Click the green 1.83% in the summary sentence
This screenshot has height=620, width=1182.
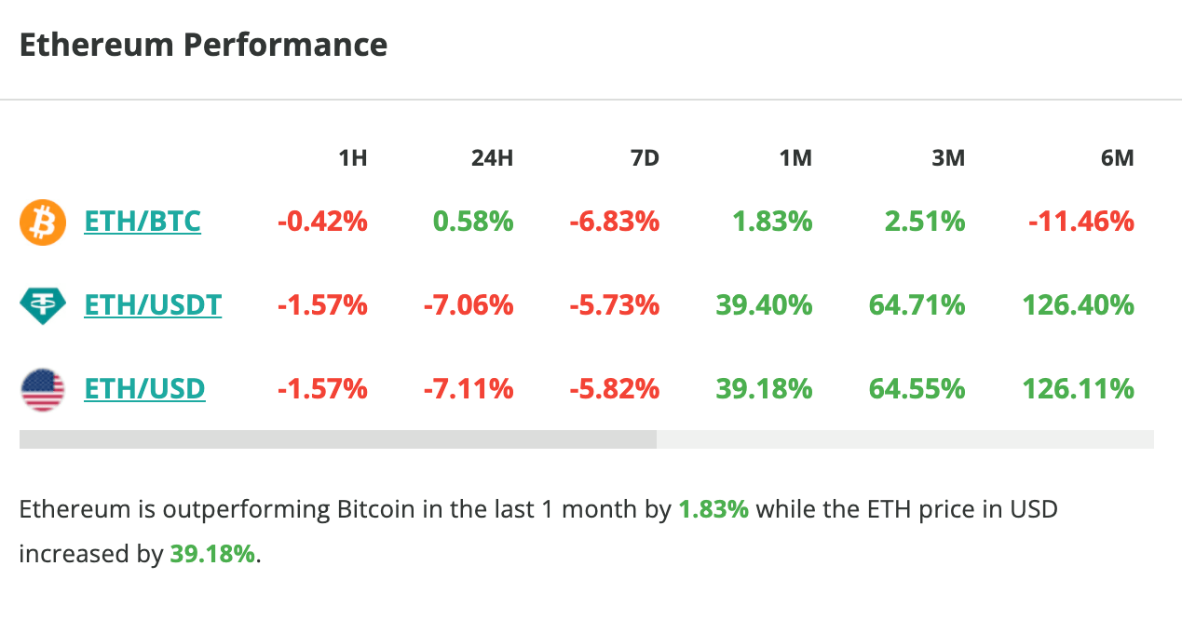[x=713, y=510]
